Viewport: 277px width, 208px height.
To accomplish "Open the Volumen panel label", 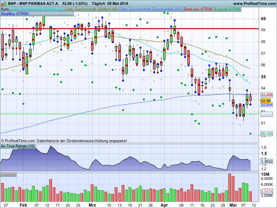I will [x=8, y=174].
